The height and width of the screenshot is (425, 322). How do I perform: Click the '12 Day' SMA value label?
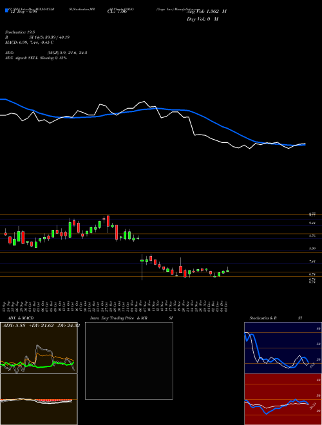click(23, 11)
